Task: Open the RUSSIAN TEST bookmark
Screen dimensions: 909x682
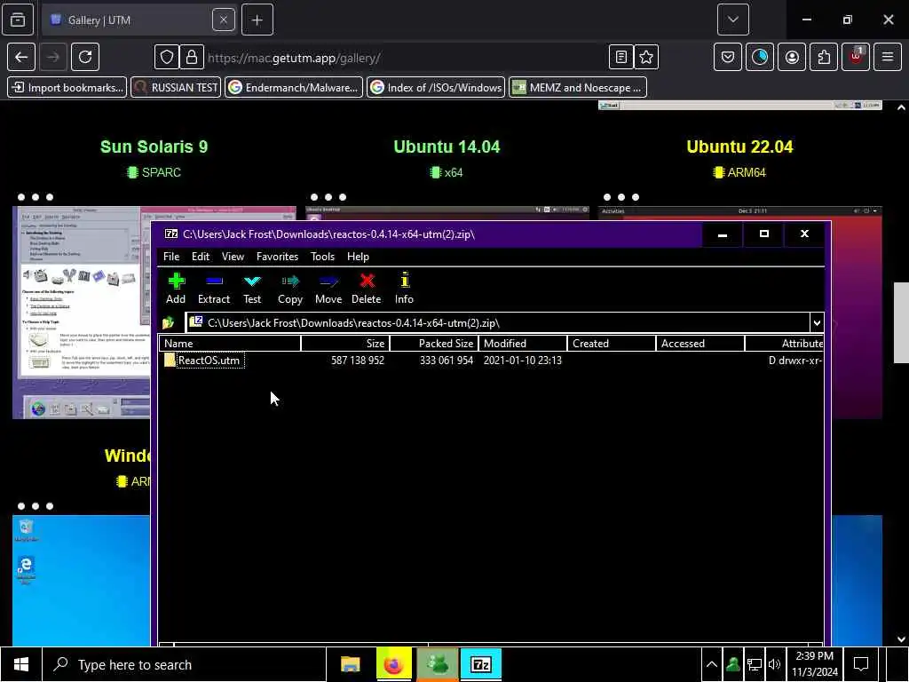Action: point(176,88)
